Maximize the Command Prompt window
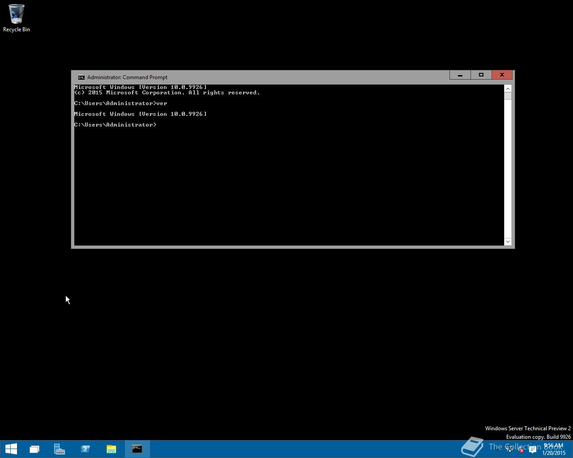 click(481, 75)
